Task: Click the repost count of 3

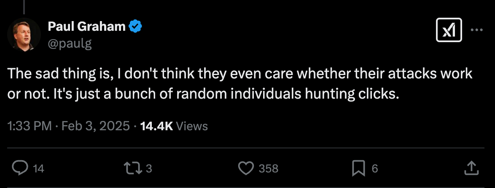Action: 148,169
